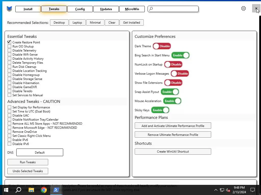
Task: Open the Config tab
Action: click(x=80, y=9)
